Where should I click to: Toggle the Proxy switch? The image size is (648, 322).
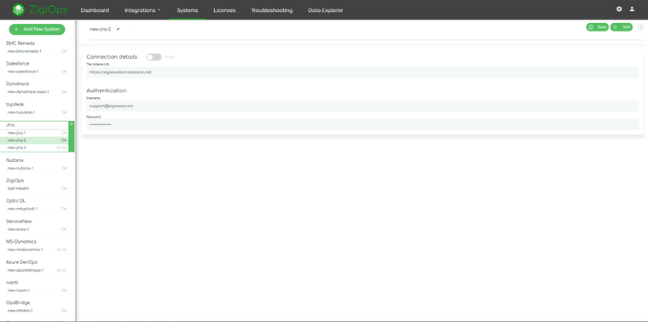pyautogui.click(x=153, y=57)
